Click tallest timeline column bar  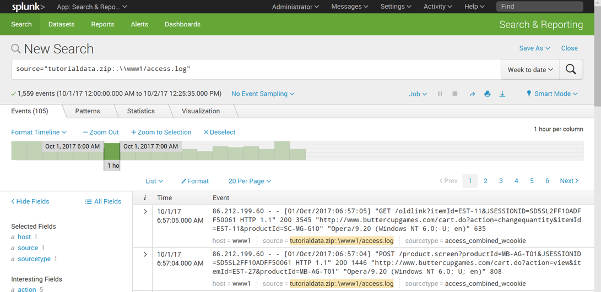(x=282, y=151)
